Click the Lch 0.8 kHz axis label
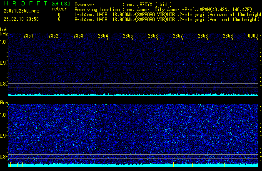Screen dimensions: 262x171 pyautogui.click(x=3, y=84)
